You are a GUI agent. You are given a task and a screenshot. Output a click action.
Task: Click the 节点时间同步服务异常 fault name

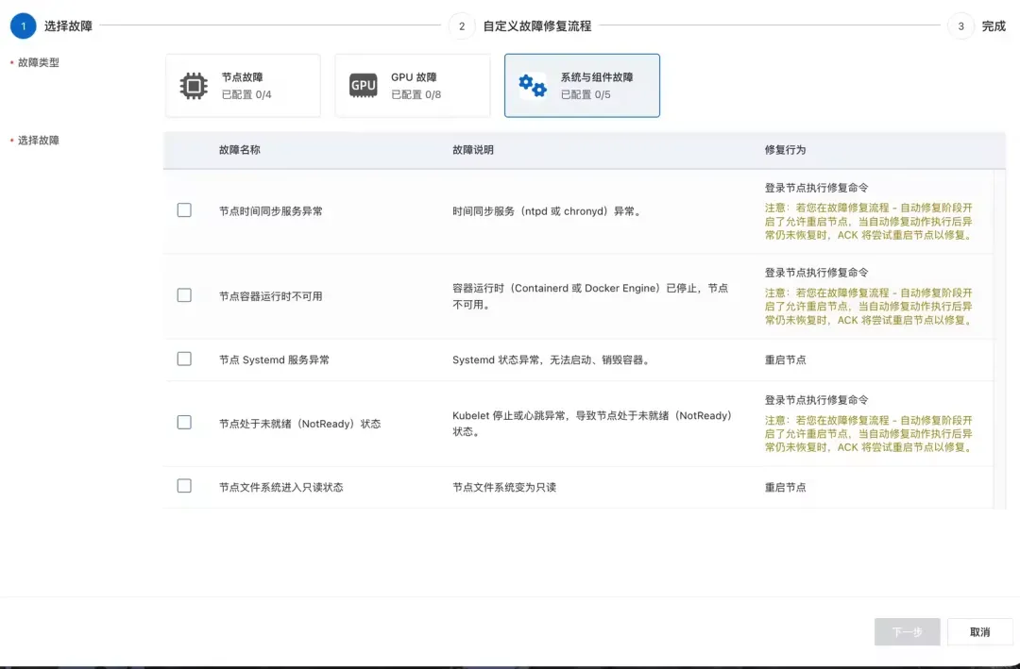pyautogui.click(x=271, y=211)
